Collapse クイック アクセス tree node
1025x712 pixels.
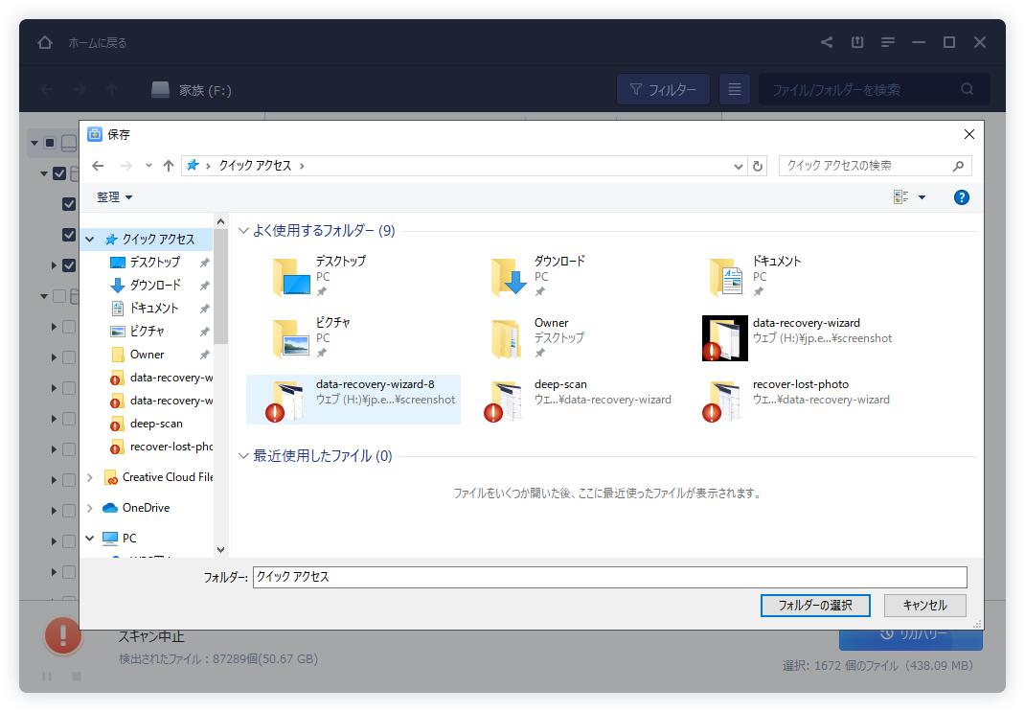89,240
